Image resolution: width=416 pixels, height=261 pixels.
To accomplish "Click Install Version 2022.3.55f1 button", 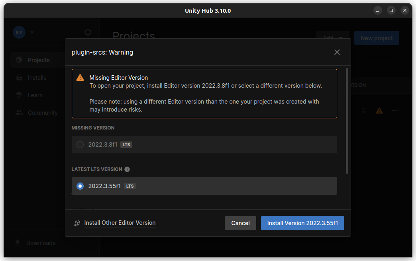I will (x=302, y=223).
